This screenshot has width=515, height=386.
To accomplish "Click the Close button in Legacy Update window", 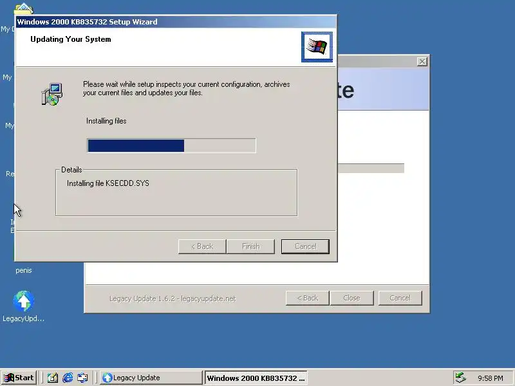I will (351, 298).
